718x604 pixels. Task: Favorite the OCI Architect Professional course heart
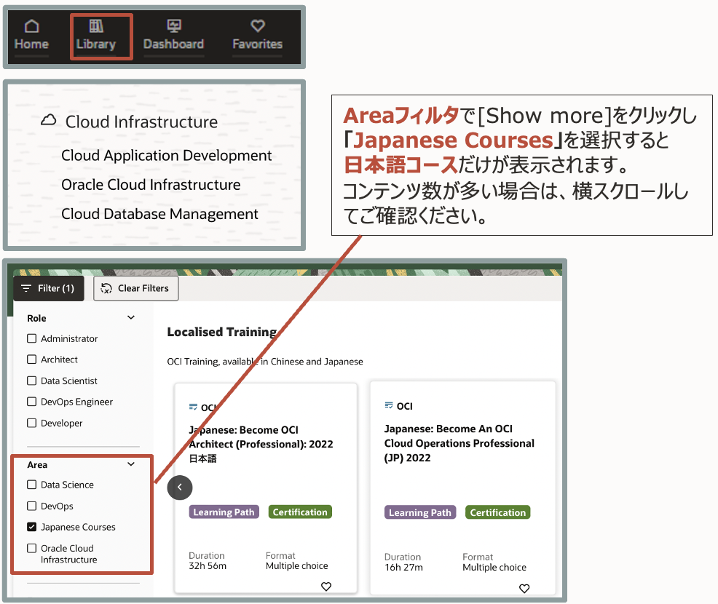click(x=326, y=587)
